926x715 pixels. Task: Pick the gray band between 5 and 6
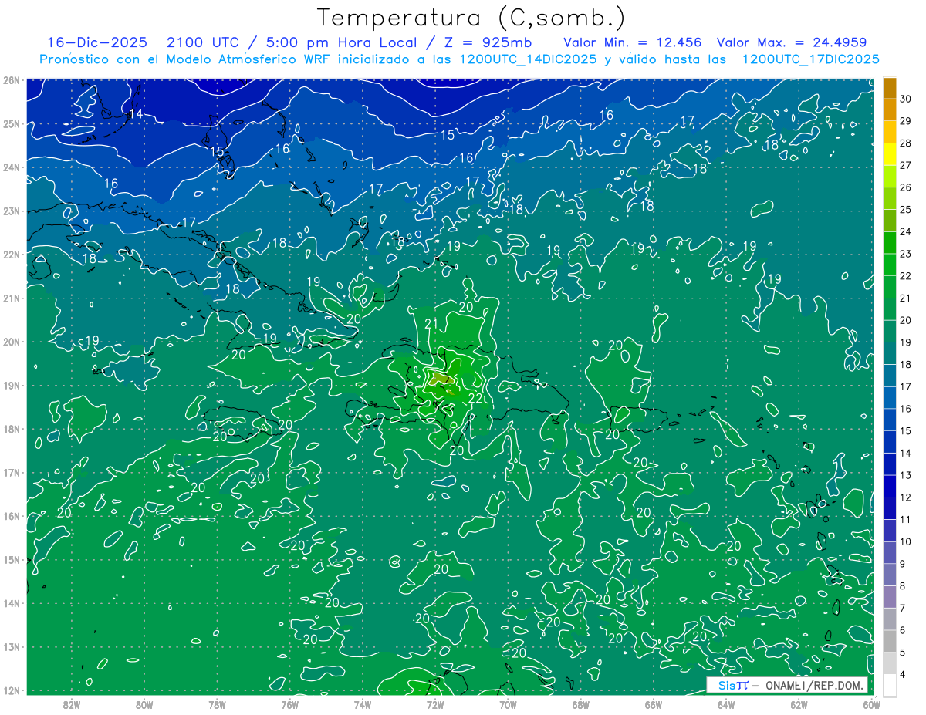click(x=890, y=641)
